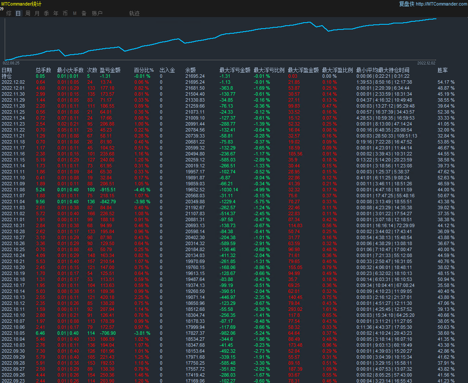Click the 最小|平均|最大持仓时间 column header
This screenshot has height=383, width=468.
383,70
